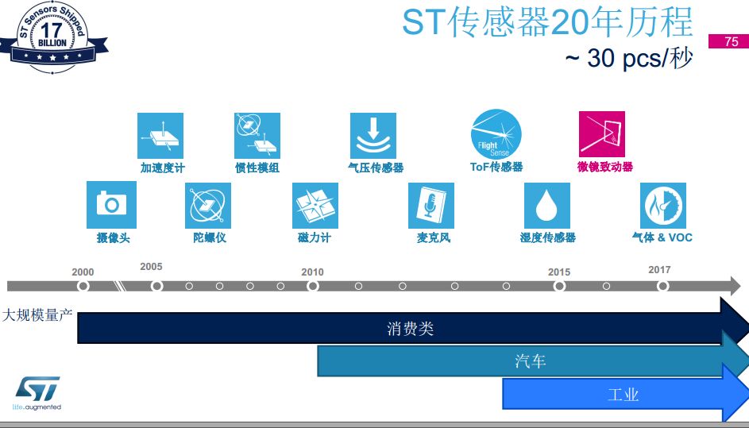Select the subtitle ~ 30 pcs/秒

pyautogui.click(x=628, y=58)
